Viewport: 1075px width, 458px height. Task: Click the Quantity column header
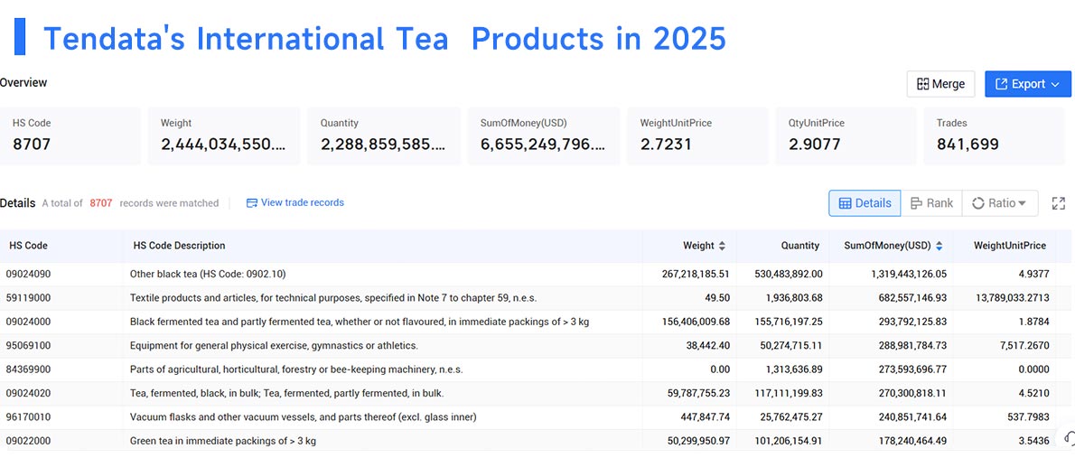pos(800,246)
